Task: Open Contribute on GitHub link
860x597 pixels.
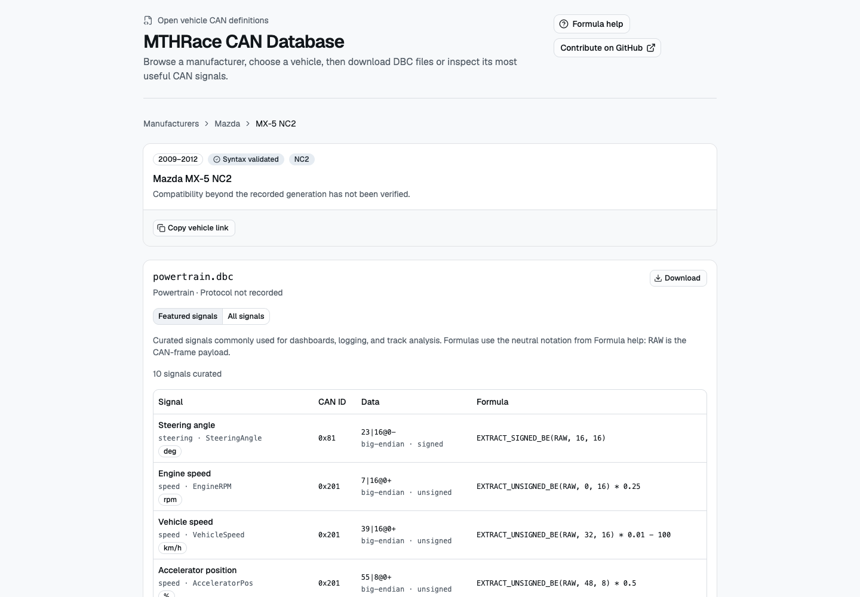Action: tap(607, 48)
